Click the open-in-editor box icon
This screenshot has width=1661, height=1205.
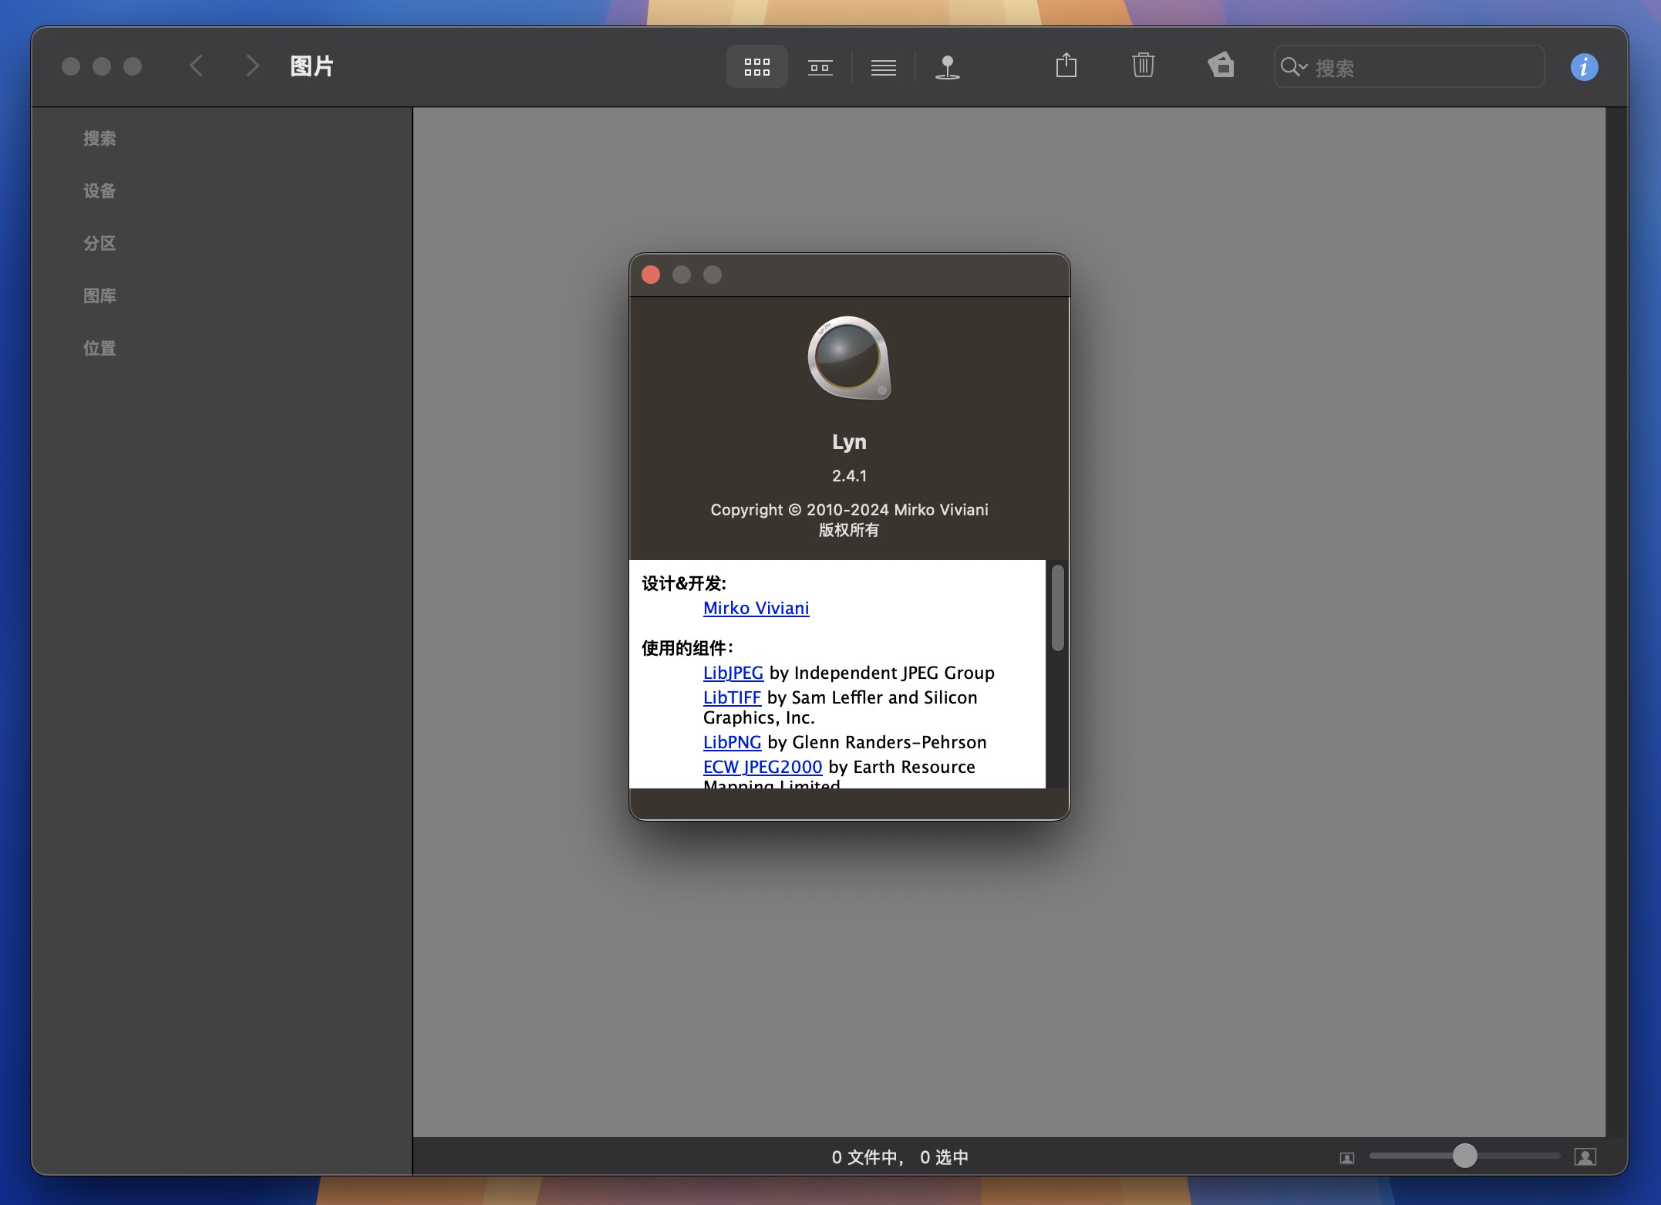point(1221,66)
